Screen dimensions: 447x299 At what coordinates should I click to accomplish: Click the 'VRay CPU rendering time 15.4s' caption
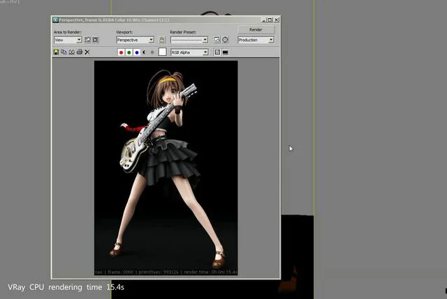click(x=66, y=287)
